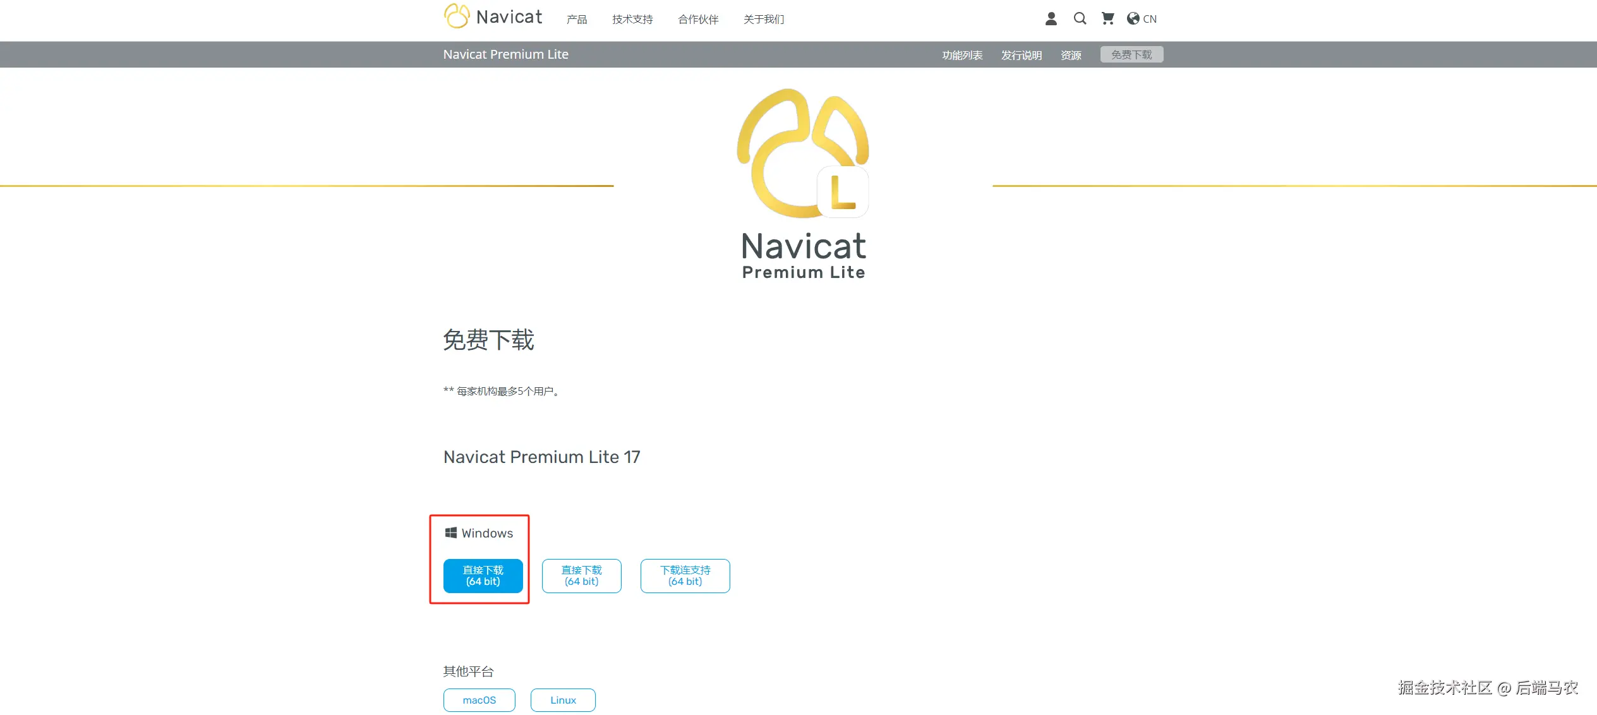Open the 技术支持 menu
The height and width of the screenshot is (715, 1597).
(632, 20)
